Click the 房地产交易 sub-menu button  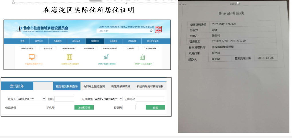click(x=48, y=48)
